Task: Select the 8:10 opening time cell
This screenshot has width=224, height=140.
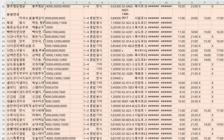Action: [x=179, y=92]
